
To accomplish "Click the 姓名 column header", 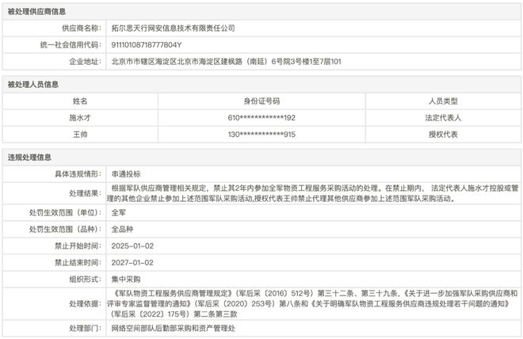I will pos(80,101).
